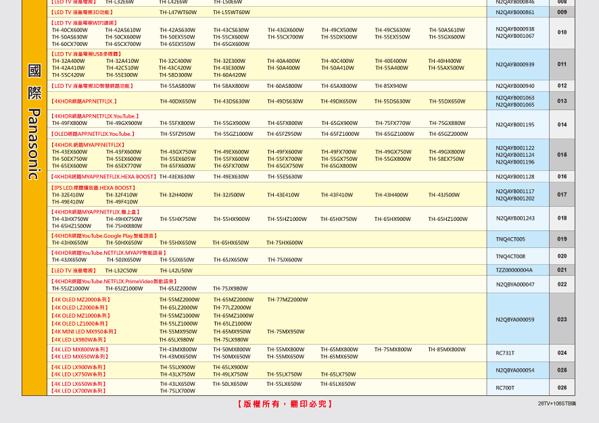Screen dimensions: 599x423
Task: Select model TH-L47WT60W
Action: (x=178, y=12)
